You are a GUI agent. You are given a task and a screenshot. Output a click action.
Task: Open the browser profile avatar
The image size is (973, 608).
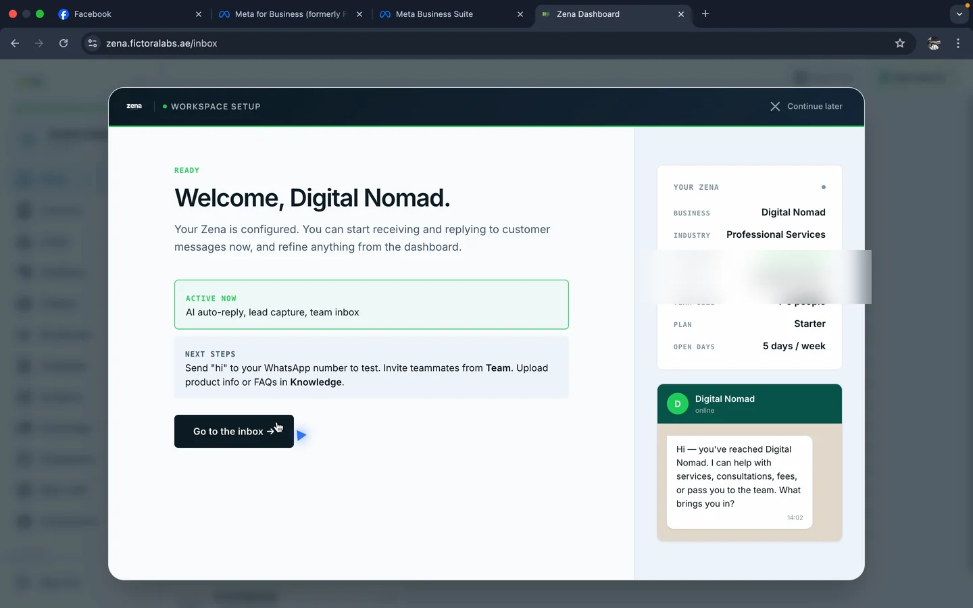tap(934, 43)
